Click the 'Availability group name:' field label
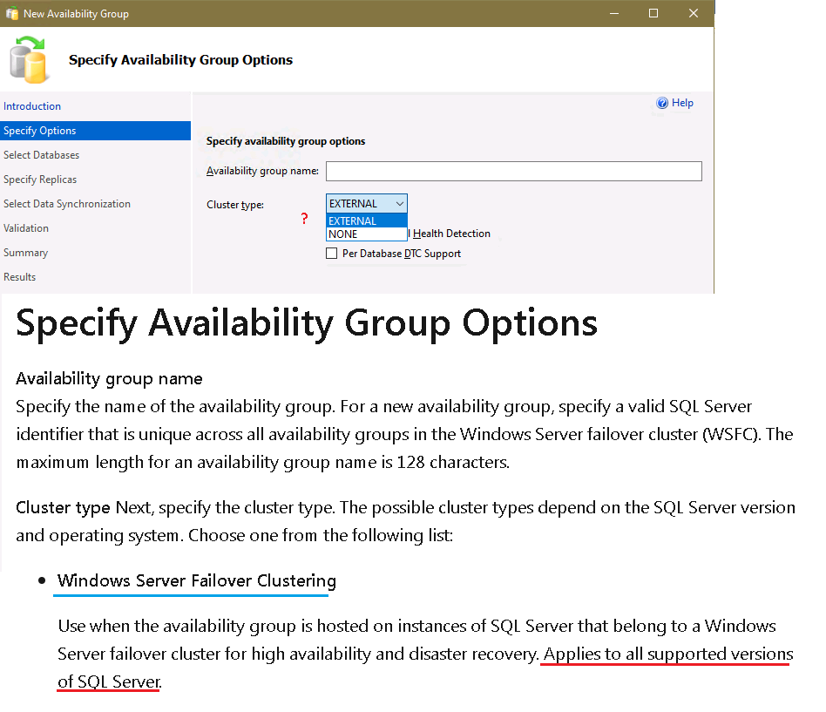 click(262, 171)
